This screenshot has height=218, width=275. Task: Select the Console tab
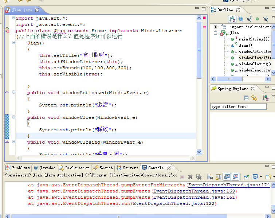[x=153, y=168]
